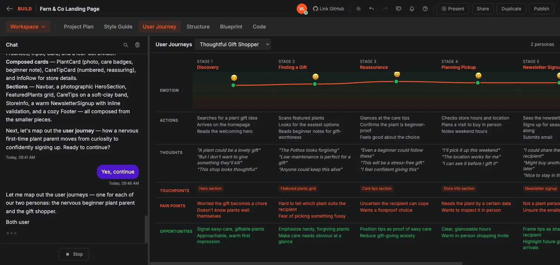The width and height of the screenshot is (560, 265).
Task: Click the BUILD label in header
Action: point(25,9)
